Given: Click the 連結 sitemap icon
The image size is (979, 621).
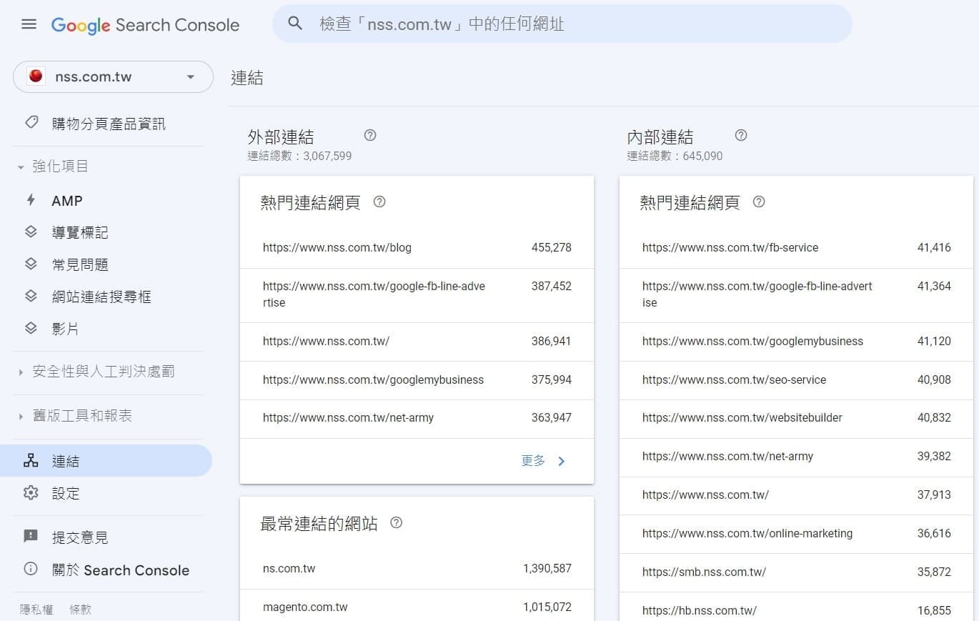Looking at the screenshot, I should point(31,461).
